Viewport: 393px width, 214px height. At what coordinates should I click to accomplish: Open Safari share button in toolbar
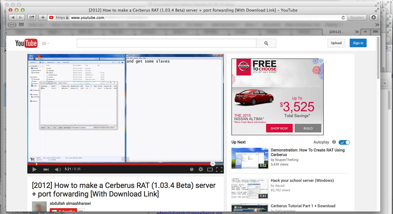tap(31, 17)
